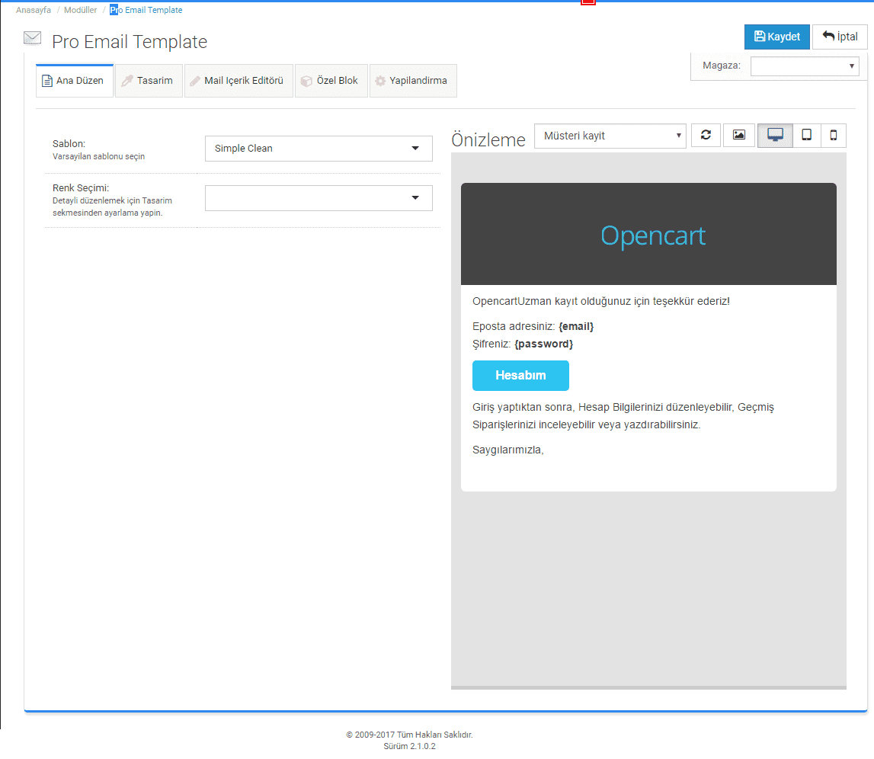874x759 pixels.
Task: Save with the Kaydet button
Action: [777, 37]
